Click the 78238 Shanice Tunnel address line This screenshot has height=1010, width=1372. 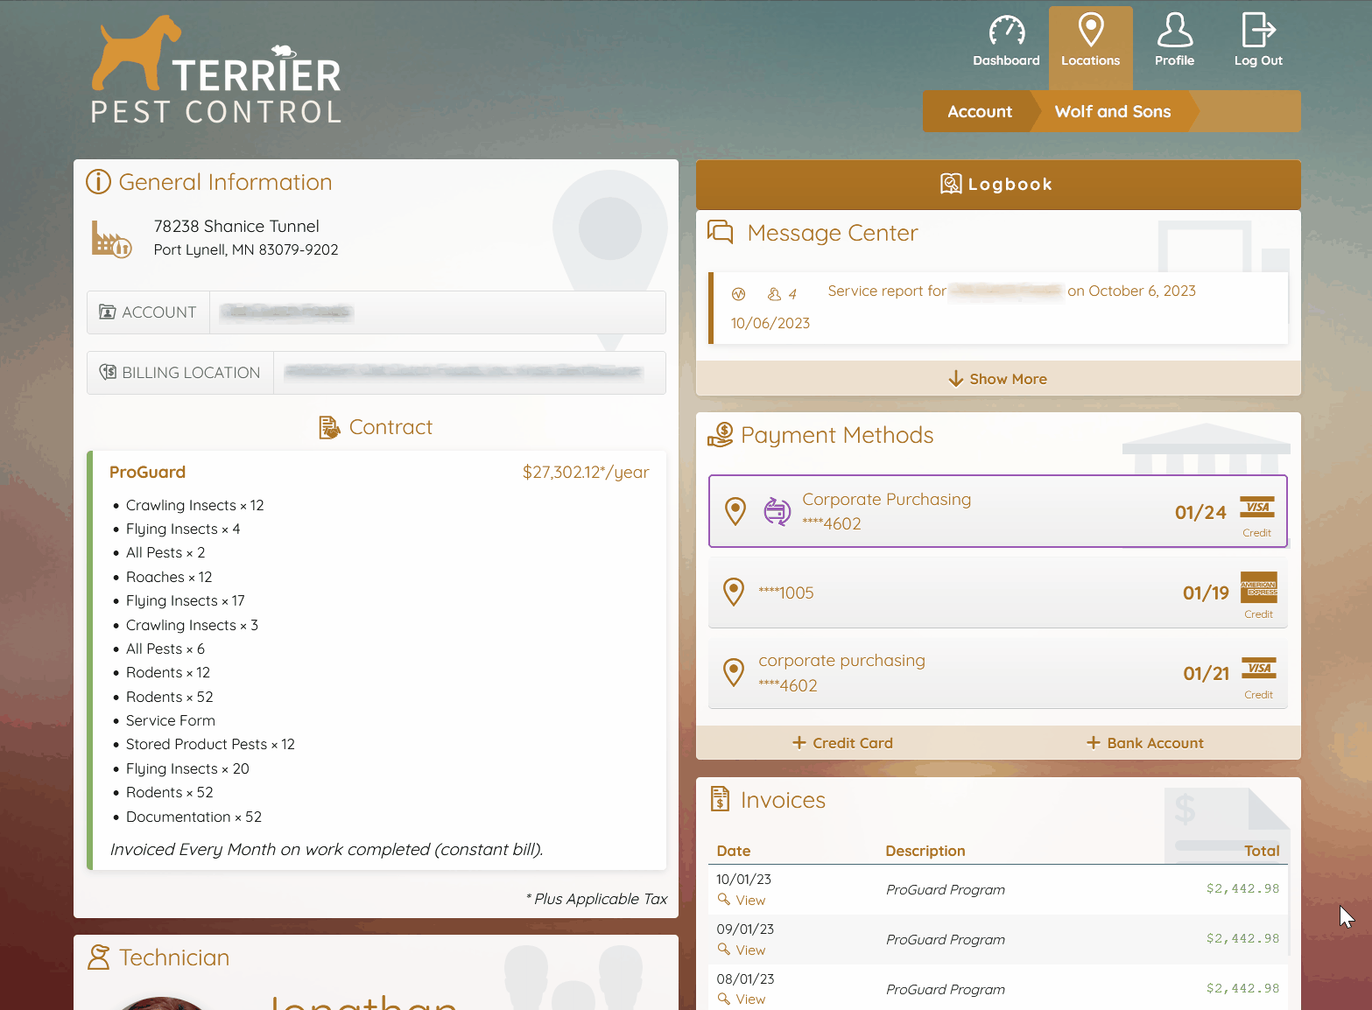[x=236, y=226]
